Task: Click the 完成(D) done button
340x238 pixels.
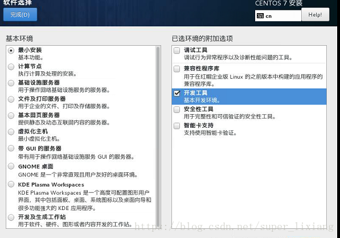Action: [20, 15]
